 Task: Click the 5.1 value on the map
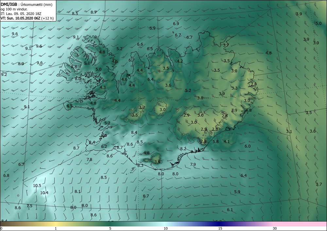click(87, 63)
